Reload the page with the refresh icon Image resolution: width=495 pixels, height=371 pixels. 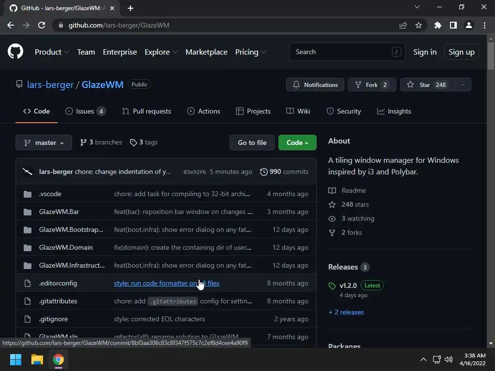pyautogui.click(x=42, y=25)
